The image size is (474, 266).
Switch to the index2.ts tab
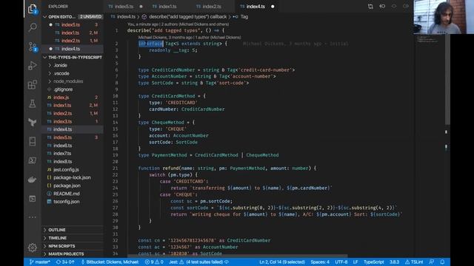pyautogui.click(x=212, y=7)
